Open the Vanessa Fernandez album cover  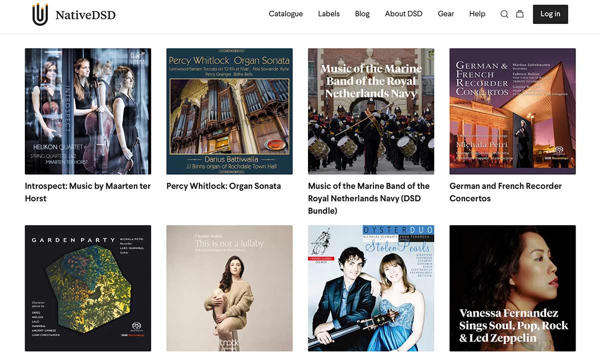click(x=512, y=288)
